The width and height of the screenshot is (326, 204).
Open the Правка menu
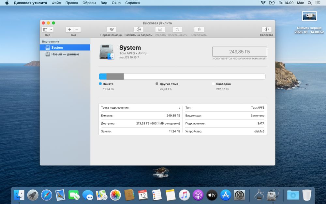click(x=71, y=3)
